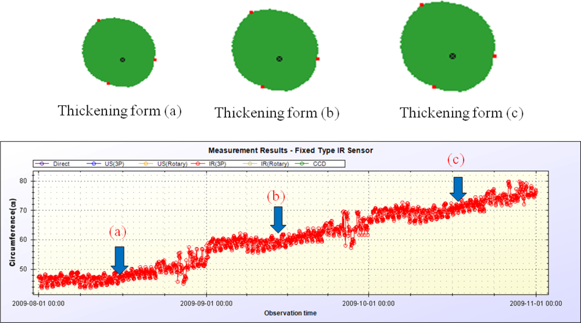
Task: Click the 2009-10-01 00:00 axis tick
Action: click(368, 303)
